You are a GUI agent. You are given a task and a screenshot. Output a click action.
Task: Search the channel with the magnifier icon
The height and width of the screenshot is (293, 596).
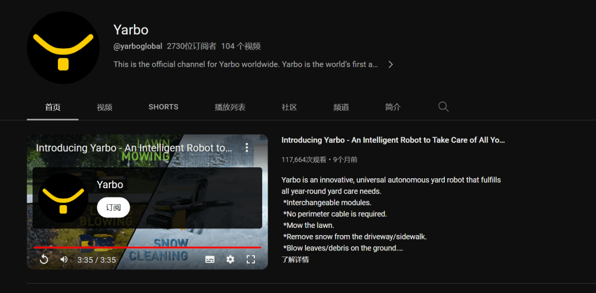coord(443,107)
